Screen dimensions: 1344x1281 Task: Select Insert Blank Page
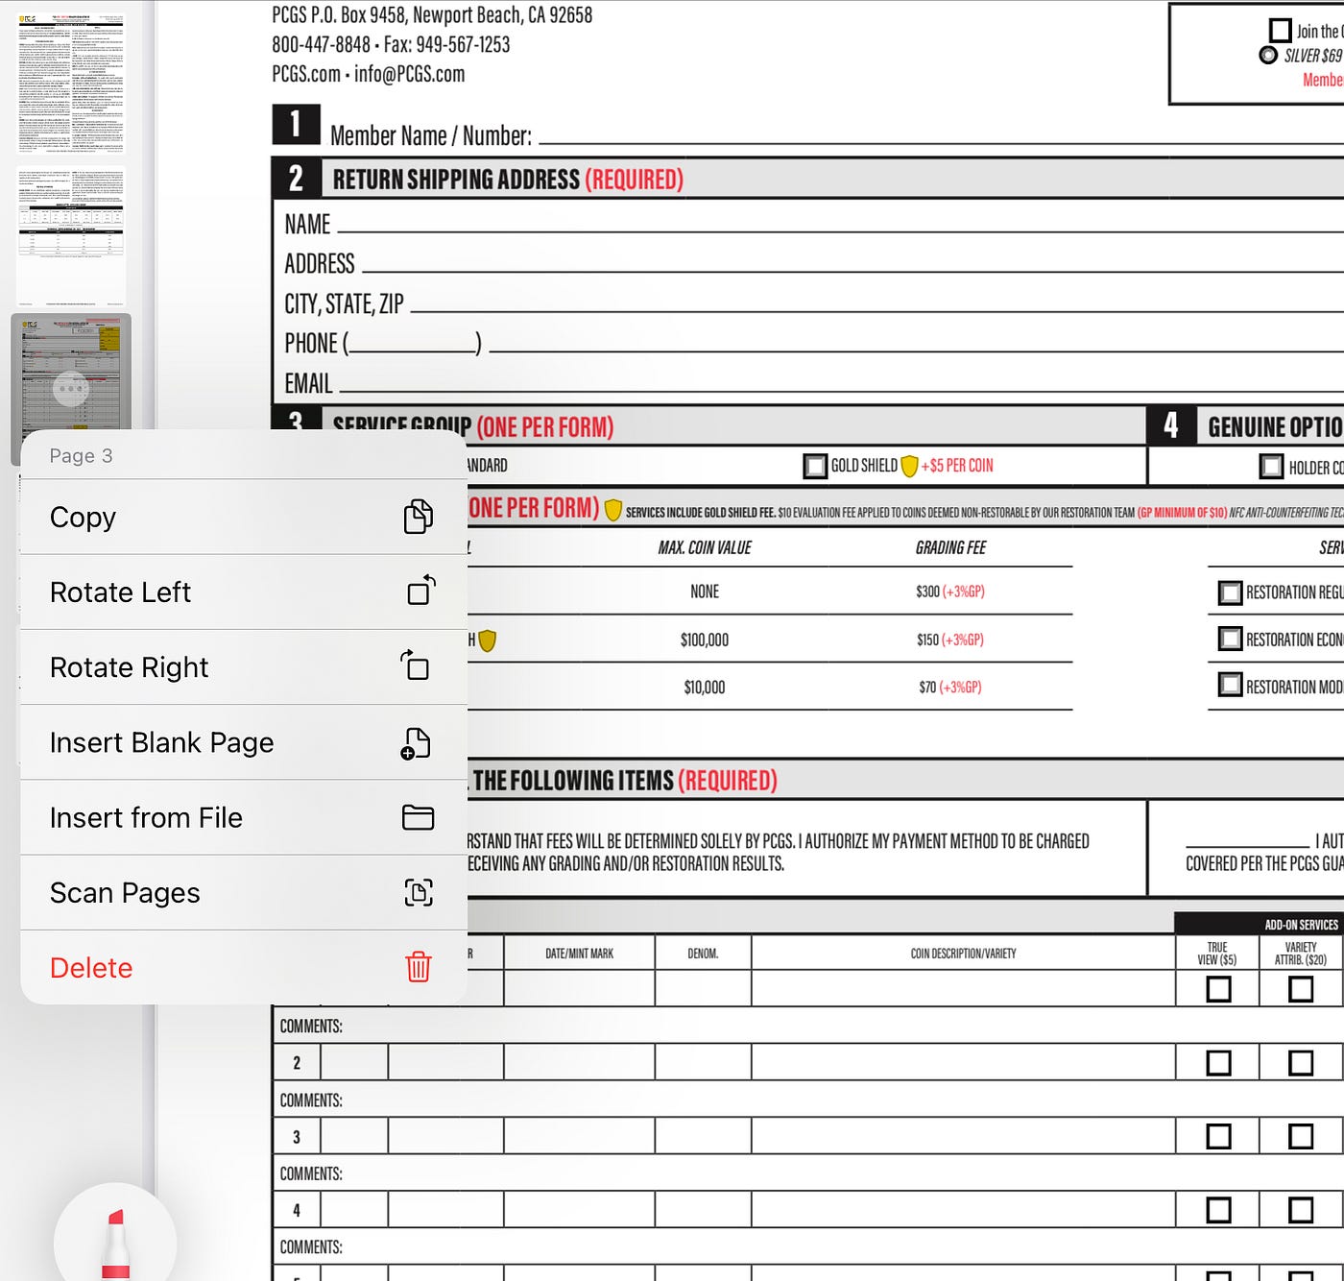click(243, 742)
